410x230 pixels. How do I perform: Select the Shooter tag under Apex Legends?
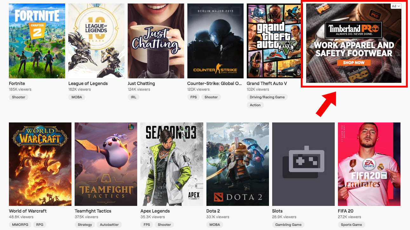click(165, 225)
